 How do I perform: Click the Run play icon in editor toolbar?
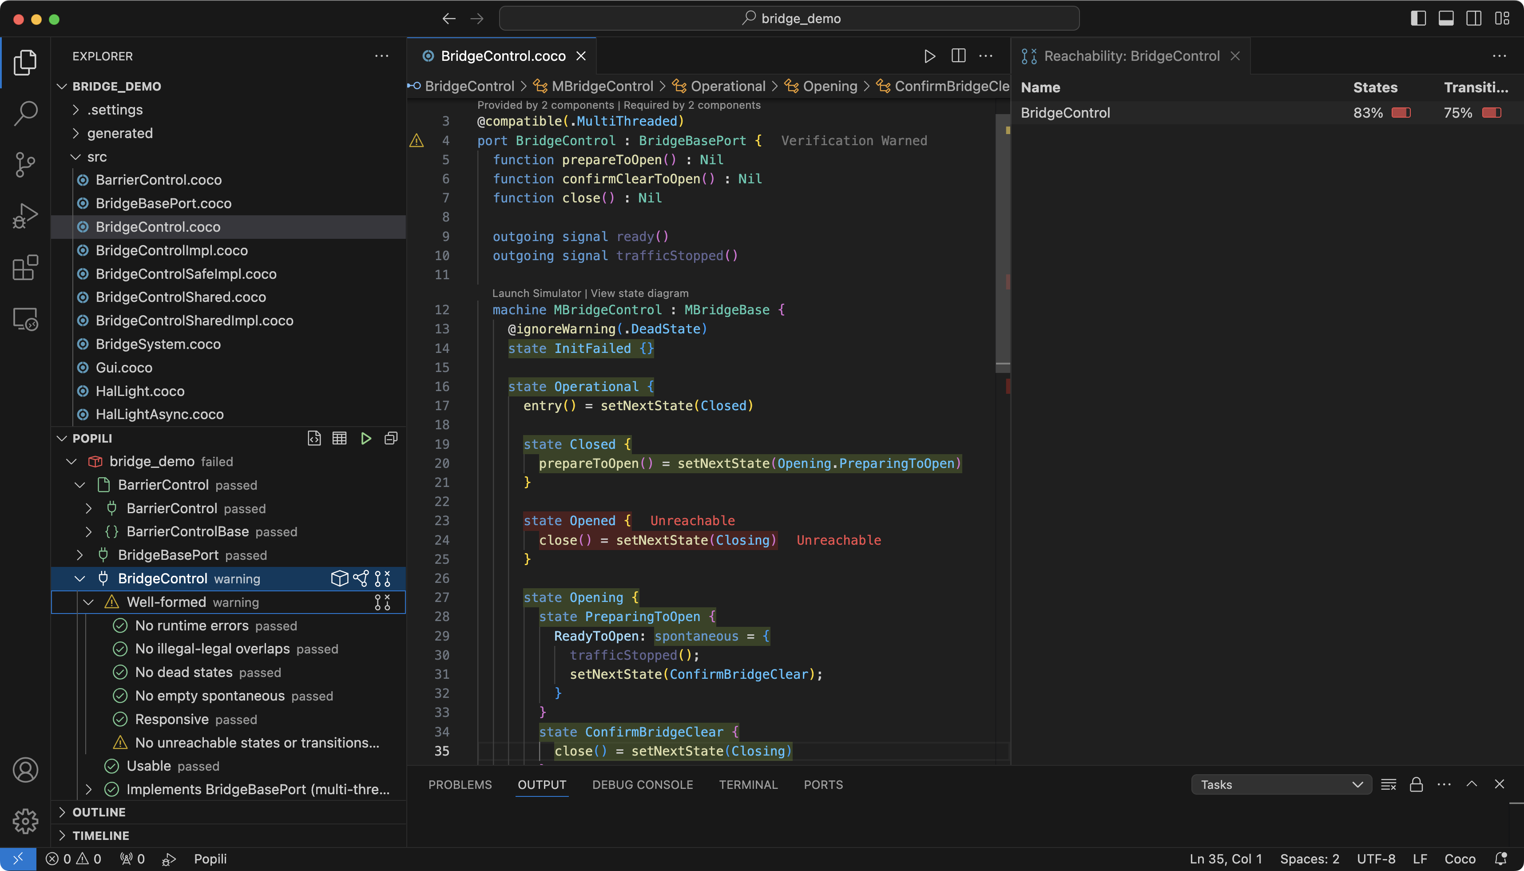(929, 56)
